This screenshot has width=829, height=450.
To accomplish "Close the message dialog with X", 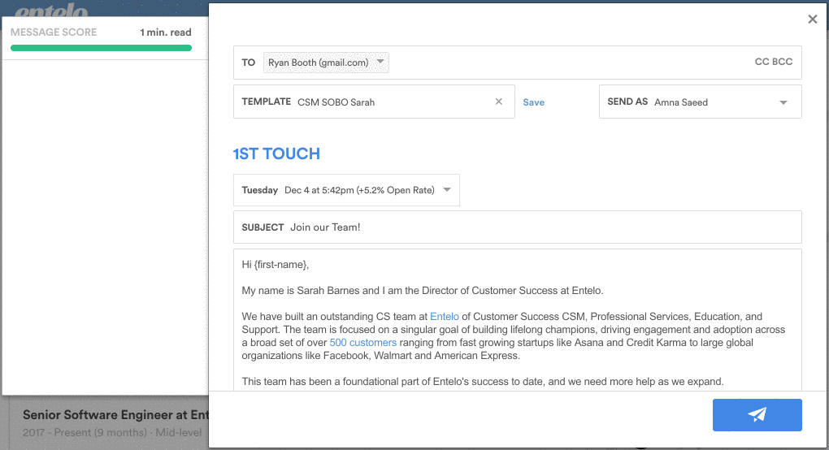I will [813, 19].
